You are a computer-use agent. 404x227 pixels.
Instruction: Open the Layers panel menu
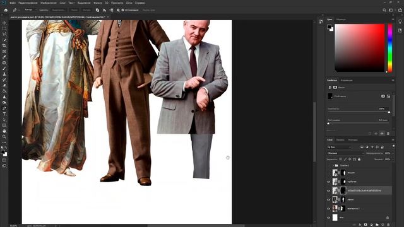[393, 140]
